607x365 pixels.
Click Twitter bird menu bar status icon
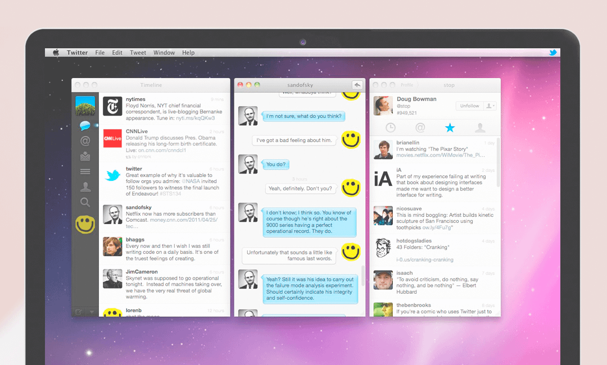click(553, 53)
